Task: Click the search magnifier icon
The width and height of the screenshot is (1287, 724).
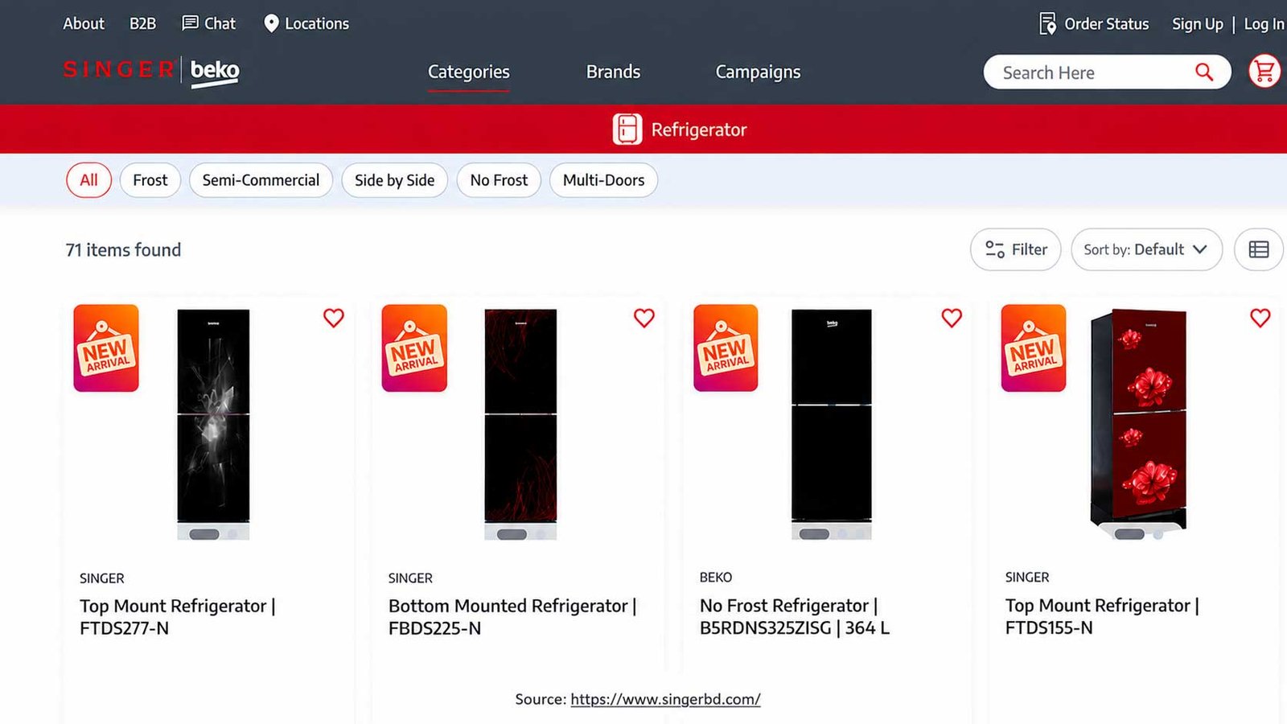Action: [x=1204, y=72]
